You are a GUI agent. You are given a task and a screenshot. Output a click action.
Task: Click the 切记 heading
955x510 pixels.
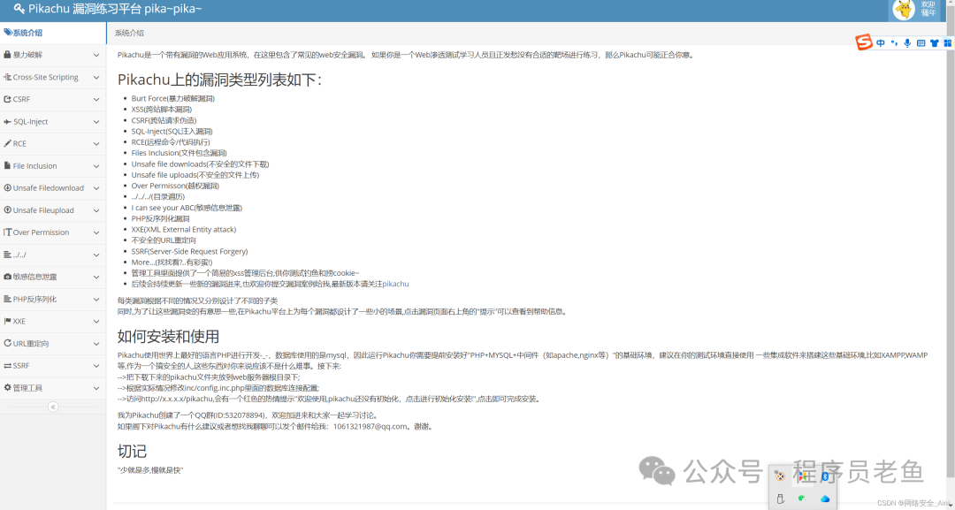click(x=132, y=451)
